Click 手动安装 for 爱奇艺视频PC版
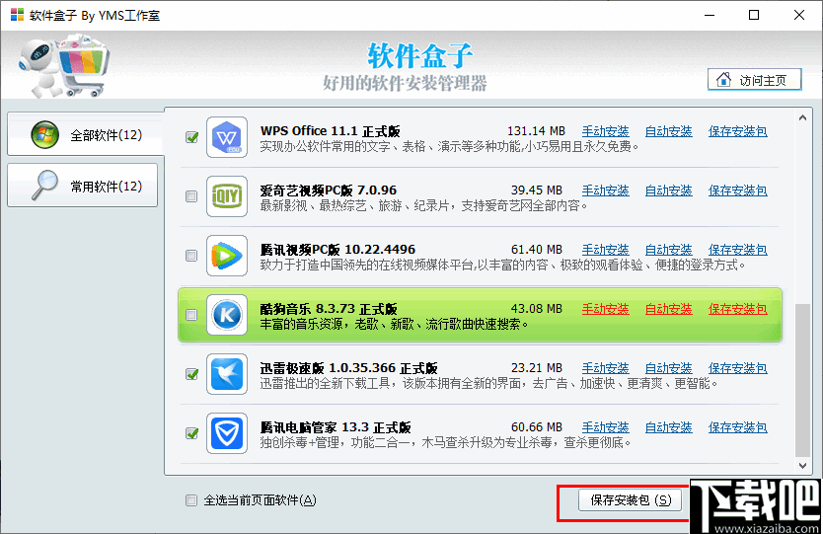Image resolution: width=823 pixels, height=534 pixels. pyautogui.click(x=605, y=191)
